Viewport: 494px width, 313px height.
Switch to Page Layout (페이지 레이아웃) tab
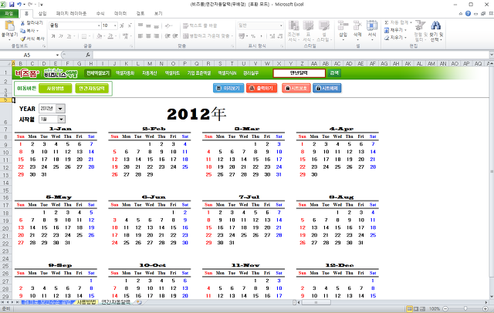click(x=71, y=14)
